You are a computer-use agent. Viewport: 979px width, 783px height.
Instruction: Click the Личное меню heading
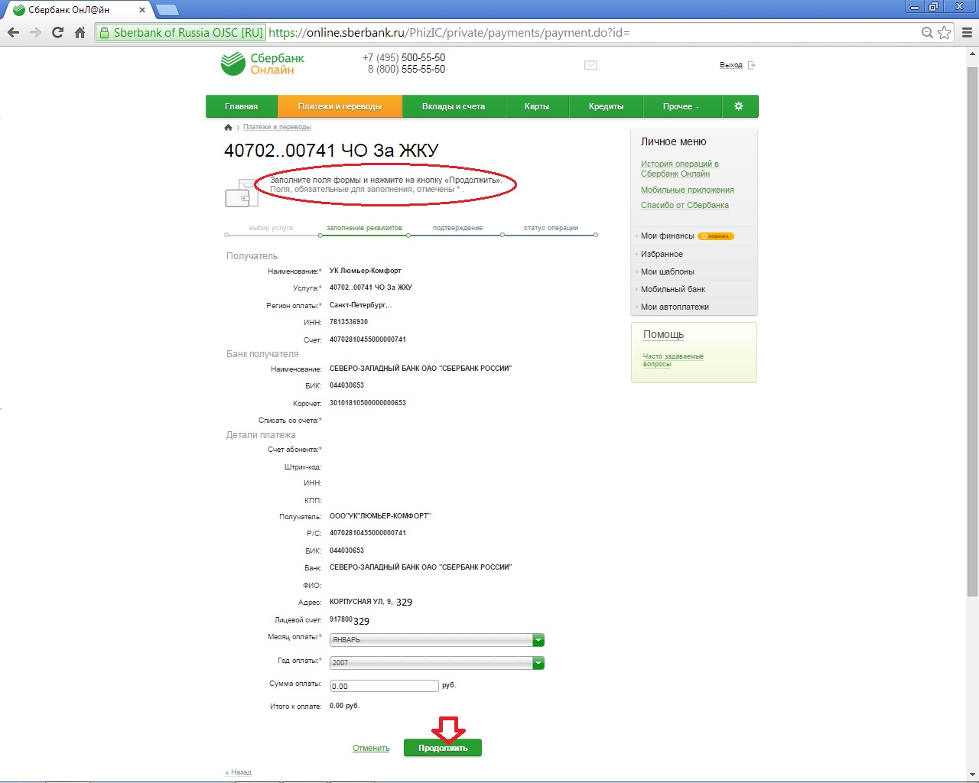[x=673, y=141]
